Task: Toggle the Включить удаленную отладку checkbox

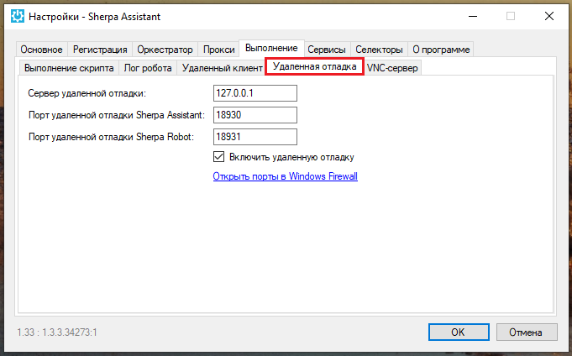Action: point(220,157)
